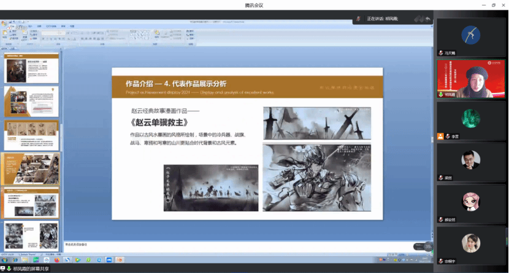Viewport: 509px width, 273px height.
Task: Click the Paste clipboard icon in the ribbon
Action: click(x=4, y=32)
